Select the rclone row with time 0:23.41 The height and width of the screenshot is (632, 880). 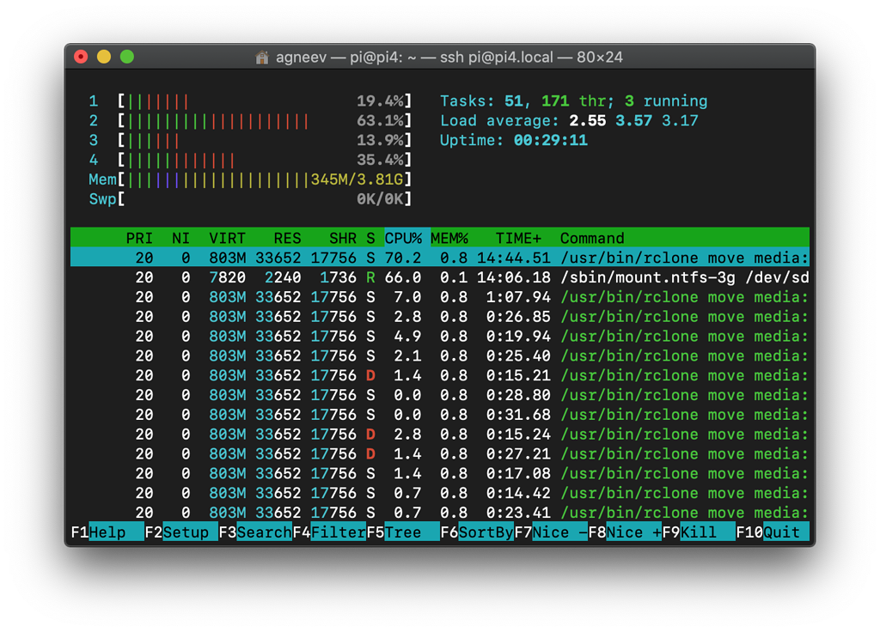(440, 513)
